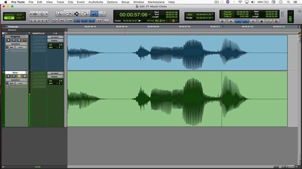Select the Zoomer tool
The width and height of the screenshot is (302, 169).
point(59,14)
